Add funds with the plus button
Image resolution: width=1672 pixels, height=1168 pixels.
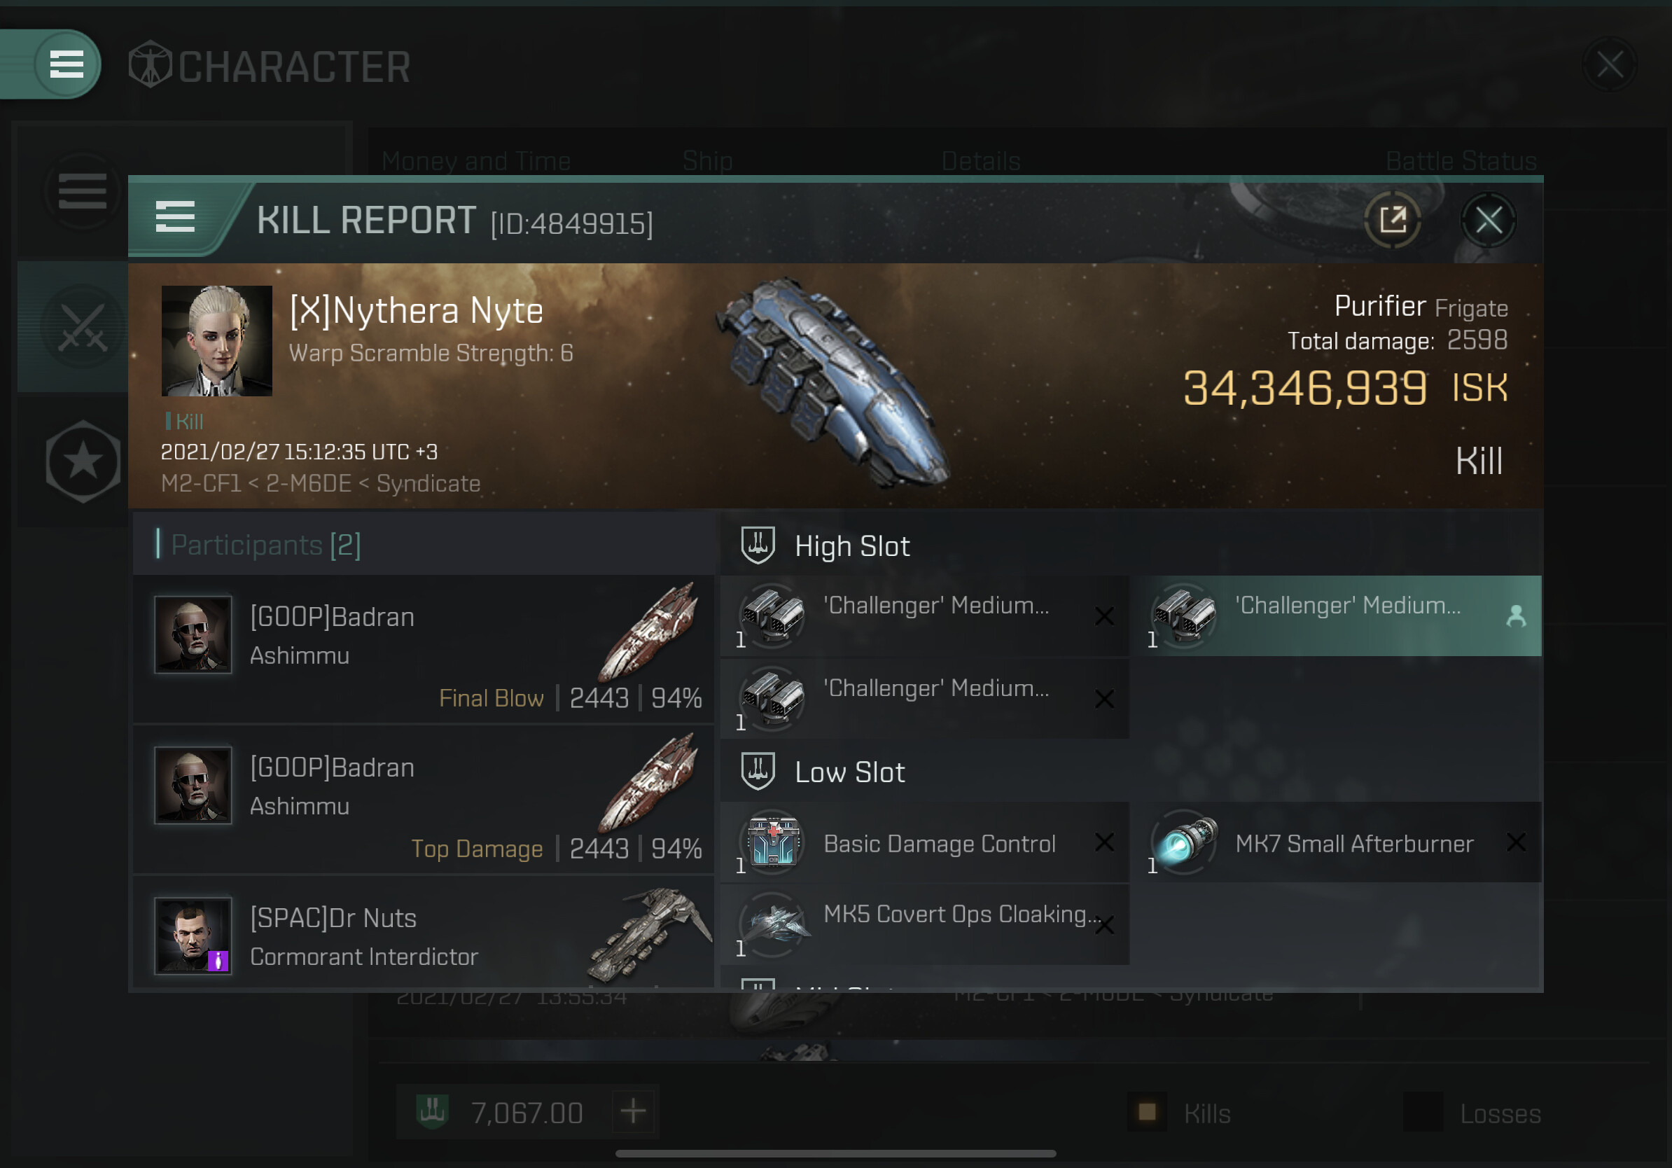click(633, 1112)
